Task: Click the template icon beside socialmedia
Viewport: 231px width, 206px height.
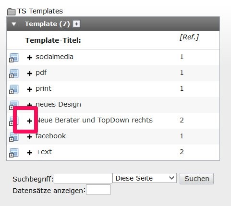Action: pos(14,58)
